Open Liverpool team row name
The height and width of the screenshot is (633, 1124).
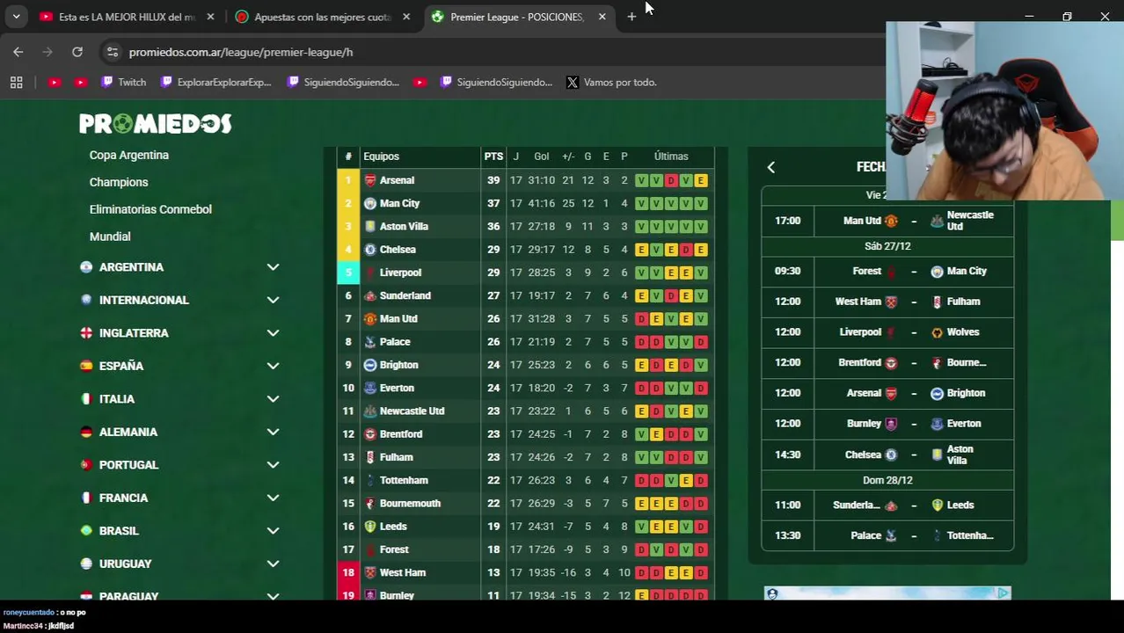point(400,273)
